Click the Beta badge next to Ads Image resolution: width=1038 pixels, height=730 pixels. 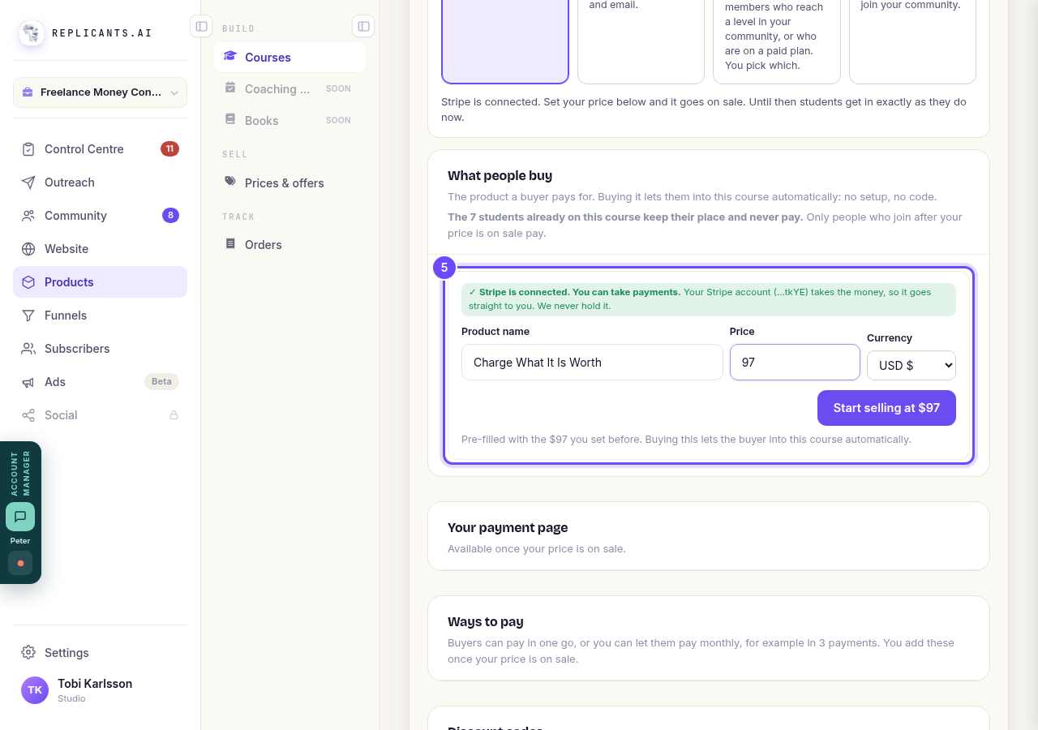[x=161, y=382]
